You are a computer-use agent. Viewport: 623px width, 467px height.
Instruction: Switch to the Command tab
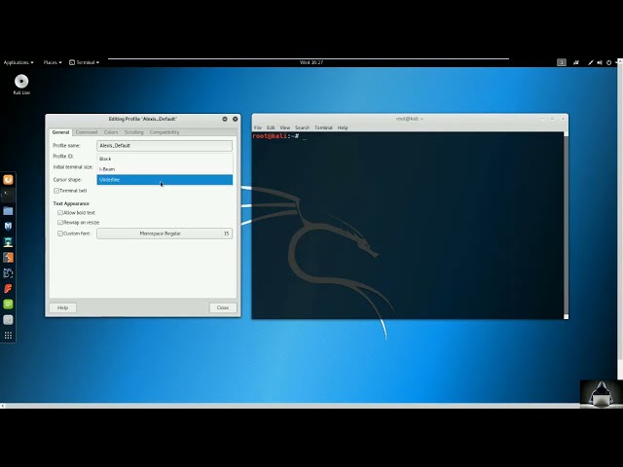[87, 132]
